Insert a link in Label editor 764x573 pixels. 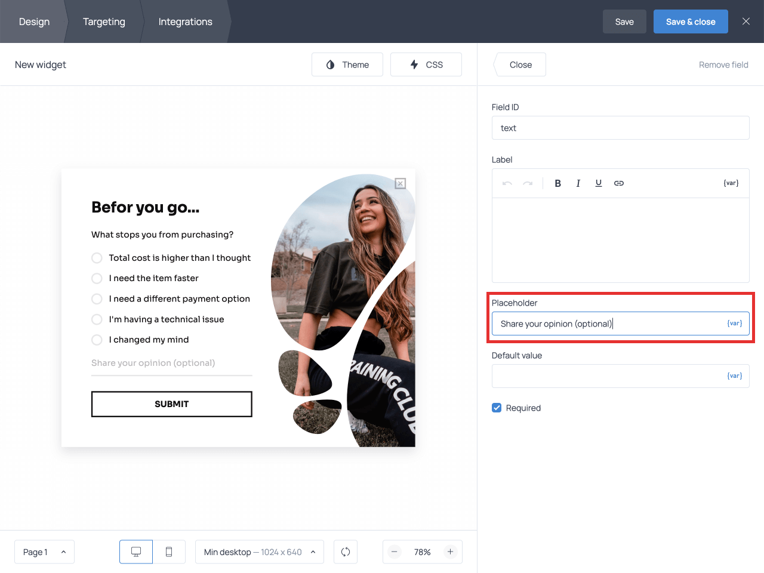[619, 183]
